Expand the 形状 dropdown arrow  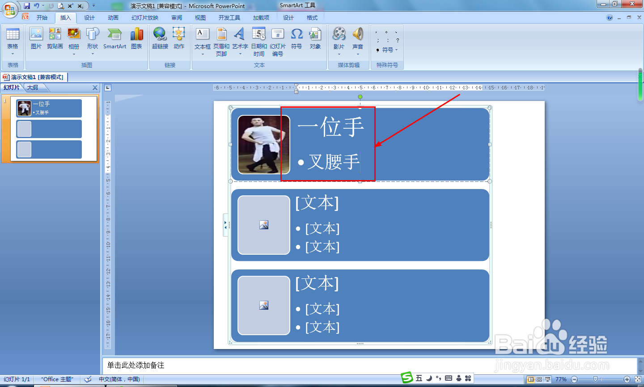tap(93, 54)
